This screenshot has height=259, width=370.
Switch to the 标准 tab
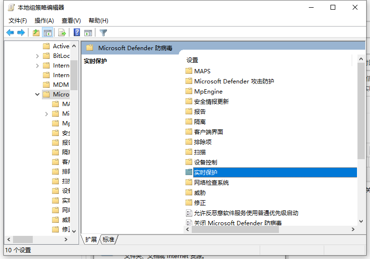[108, 239]
